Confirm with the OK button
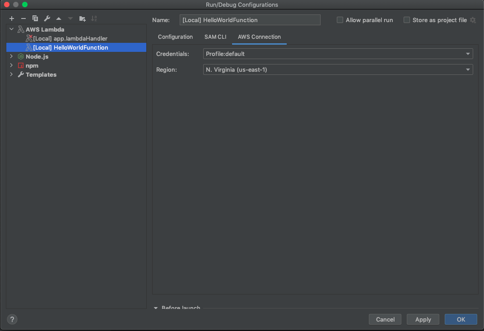Image resolution: width=484 pixels, height=331 pixels. 461,319
